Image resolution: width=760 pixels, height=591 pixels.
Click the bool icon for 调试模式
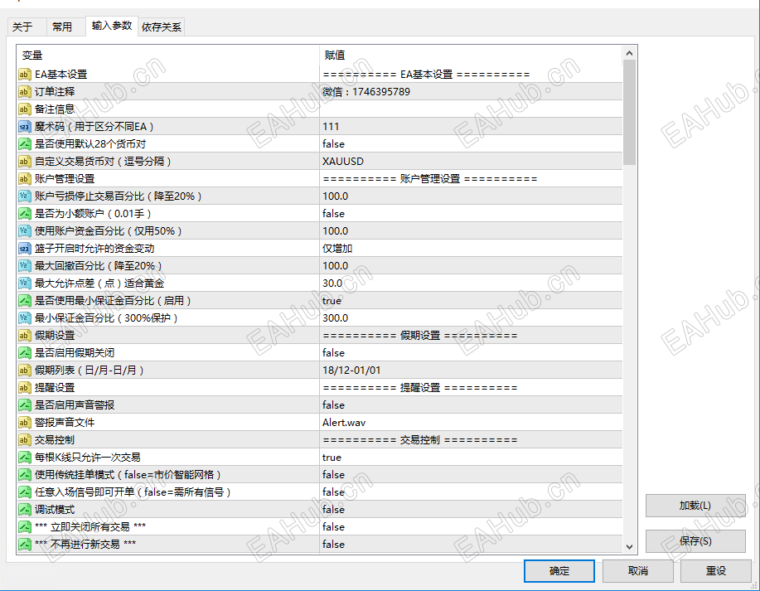24,510
